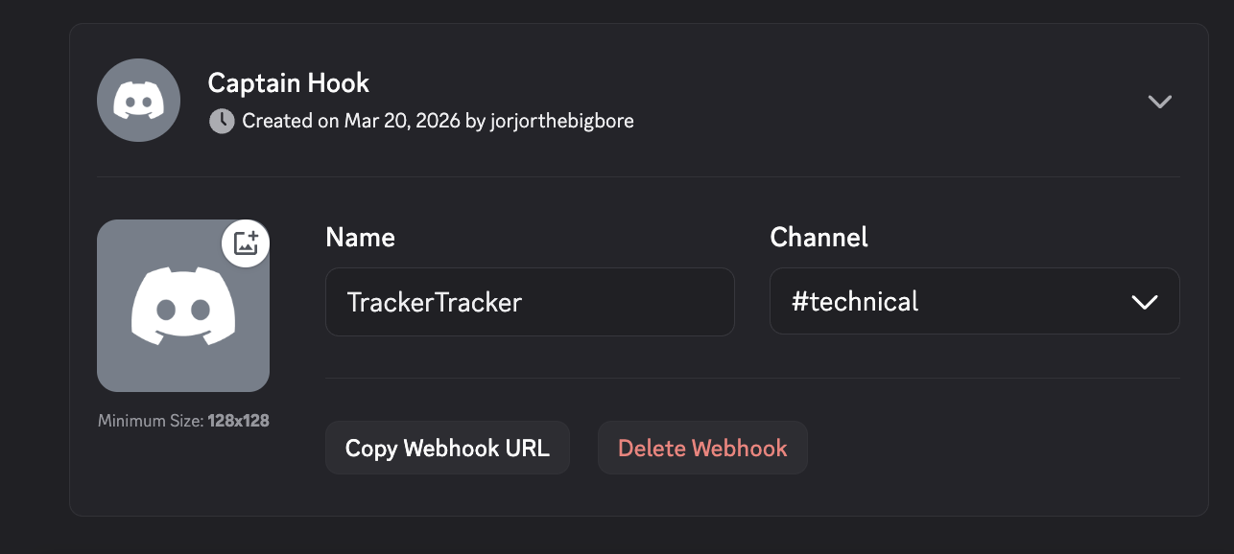
Task: Delete the TrackerTracker webhook
Action: [702, 447]
